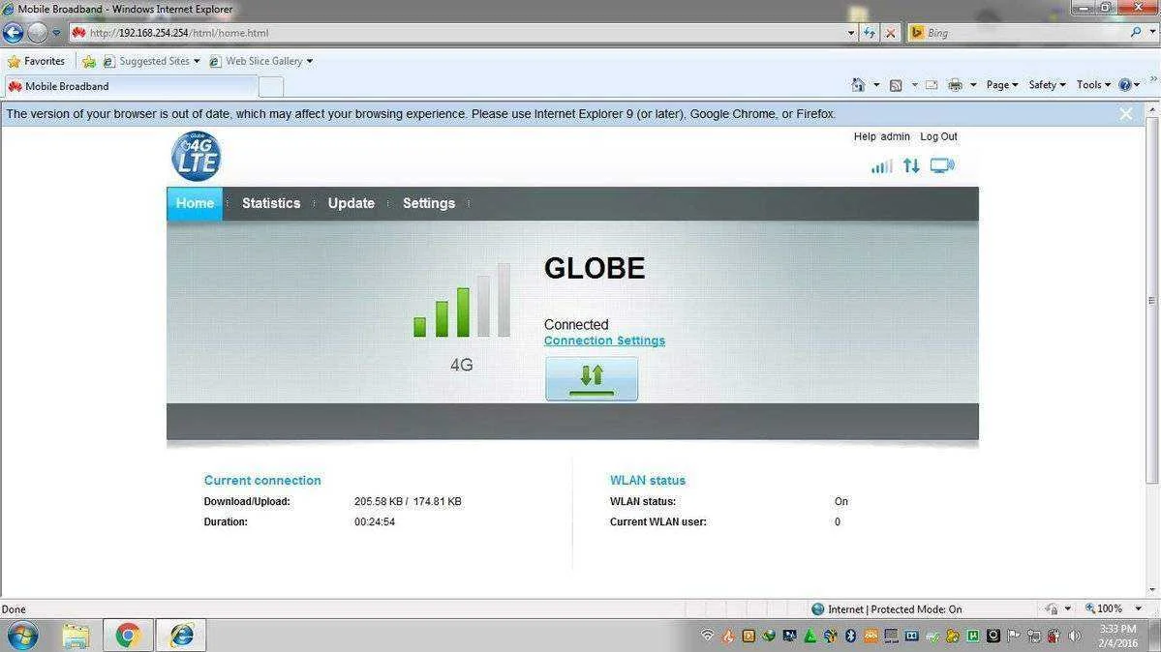The height and width of the screenshot is (652, 1161).
Task: Expand the address bar history dropdown
Action: (x=851, y=33)
